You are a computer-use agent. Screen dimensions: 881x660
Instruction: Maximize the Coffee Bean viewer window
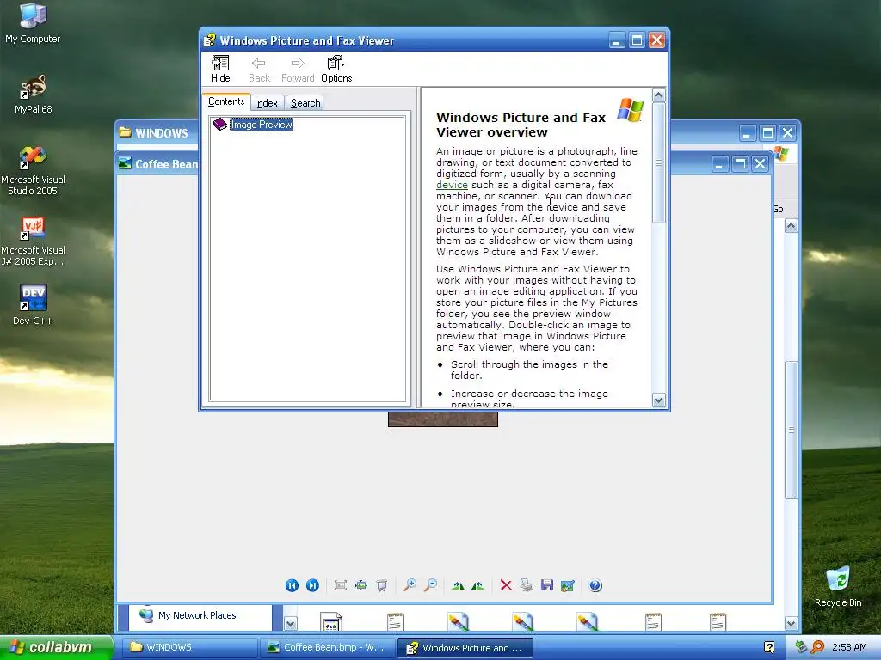pyautogui.click(x=740, y=164)
